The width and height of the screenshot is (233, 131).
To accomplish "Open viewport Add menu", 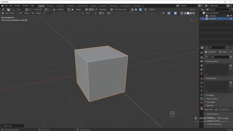I will click(x=33, y=13).
